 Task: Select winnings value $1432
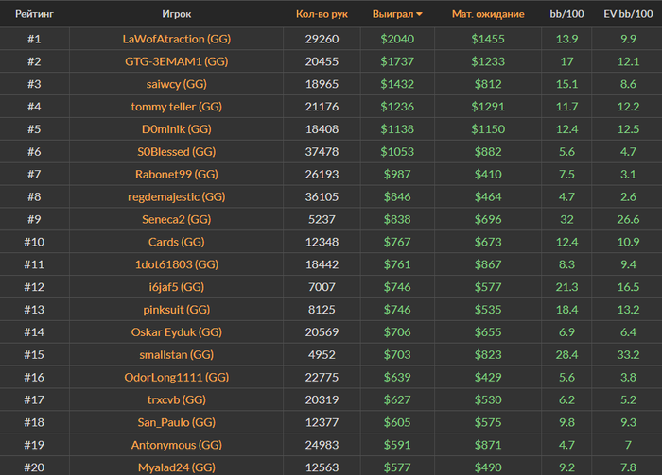tap(397, 84)
